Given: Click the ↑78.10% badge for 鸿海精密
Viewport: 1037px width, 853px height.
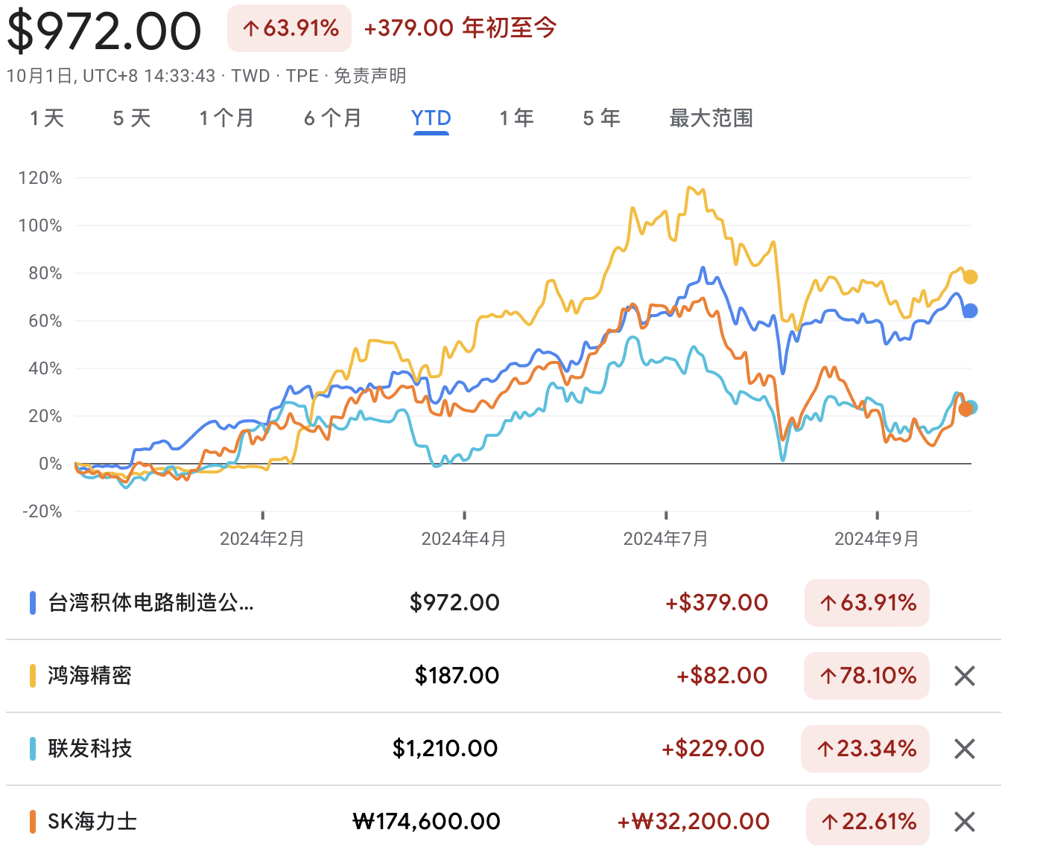Looking at the screenshot, I should [x=867, y=676].
